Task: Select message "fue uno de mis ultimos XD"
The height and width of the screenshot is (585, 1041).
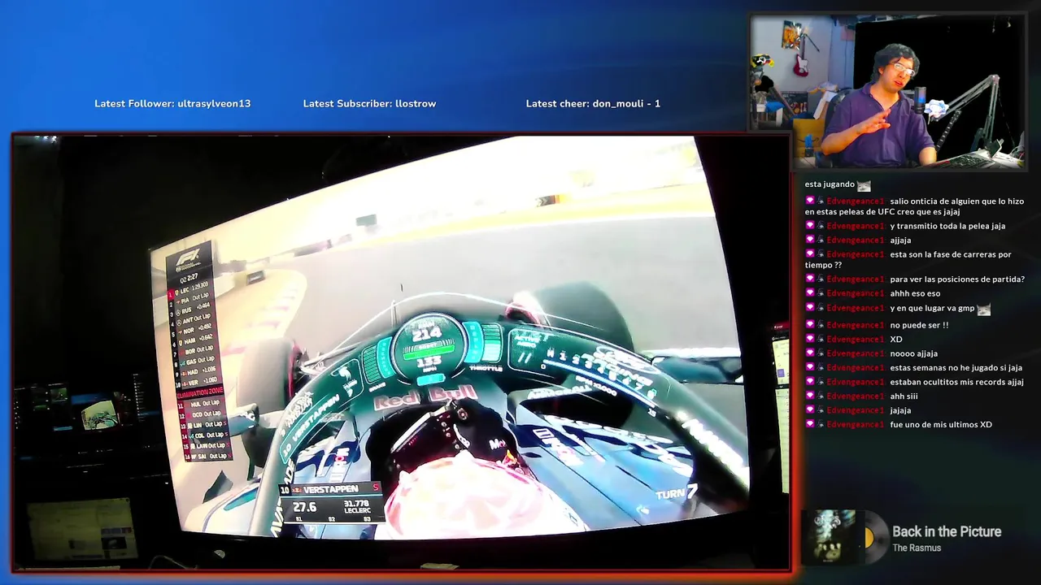Action: pyautogui.click(x=941, y=425)
